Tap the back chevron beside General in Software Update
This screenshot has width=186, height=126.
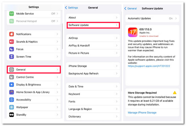point(125,9)
